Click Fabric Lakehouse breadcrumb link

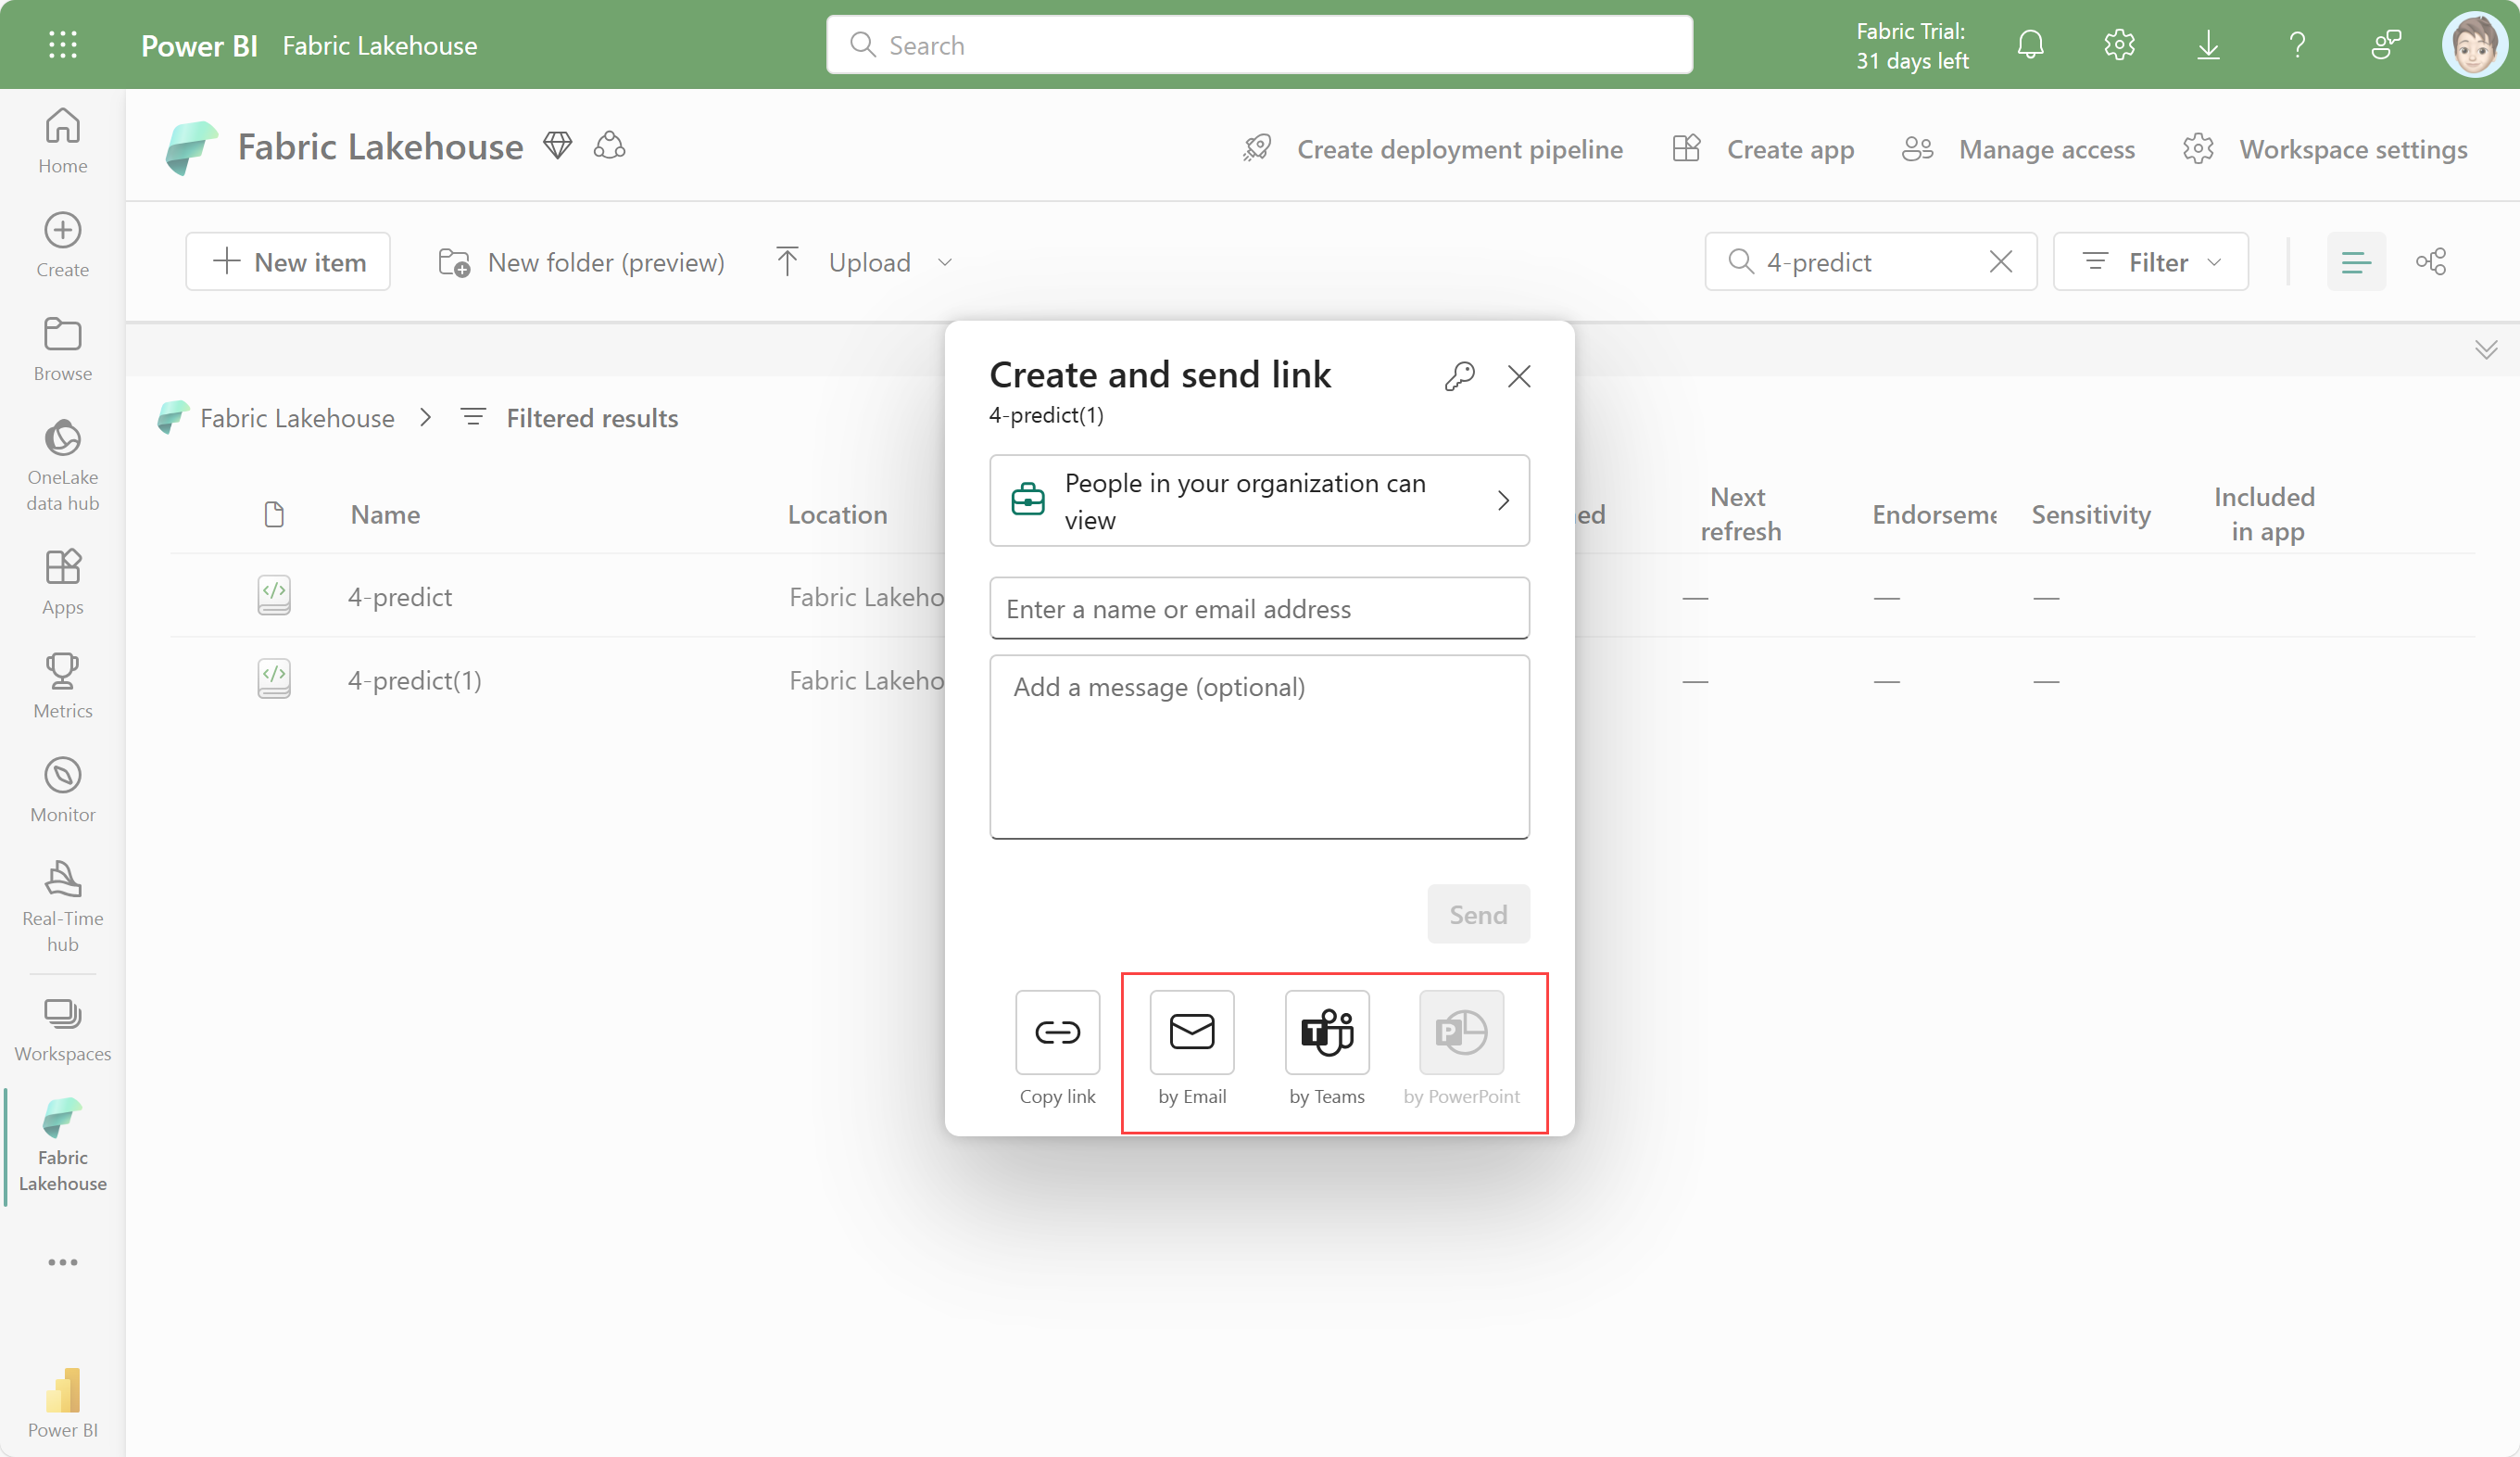297,418
